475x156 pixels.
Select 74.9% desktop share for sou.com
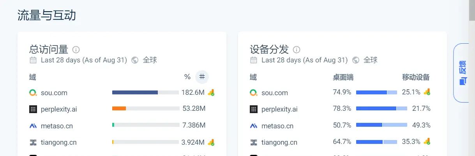click(x=342, y=92)
